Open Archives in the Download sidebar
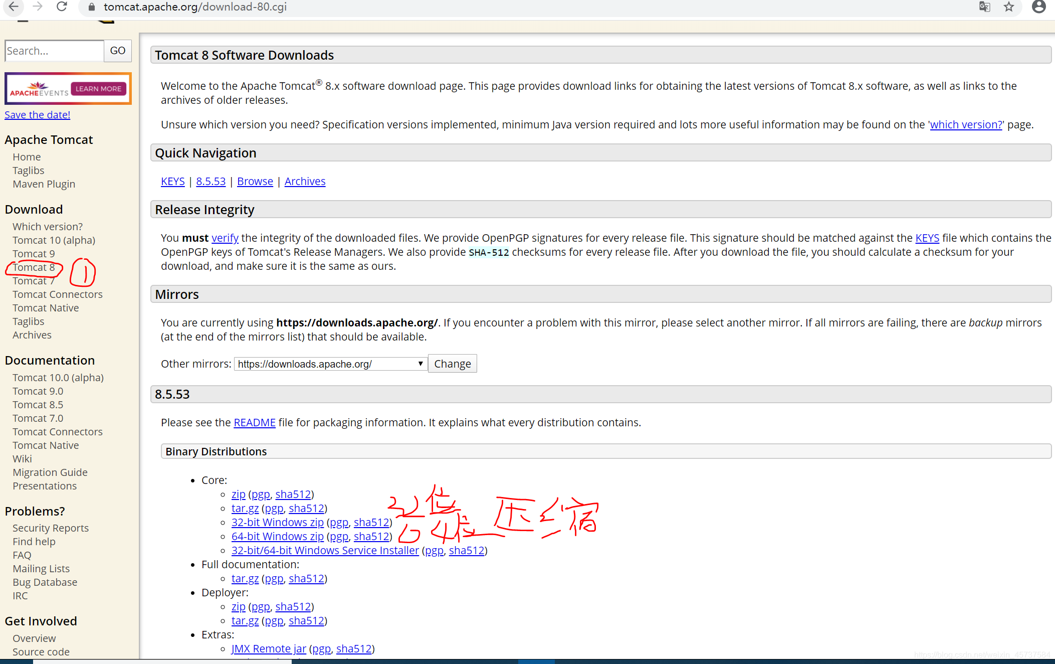The width and height of the screenshot is (1055, 664). (32, 335)
